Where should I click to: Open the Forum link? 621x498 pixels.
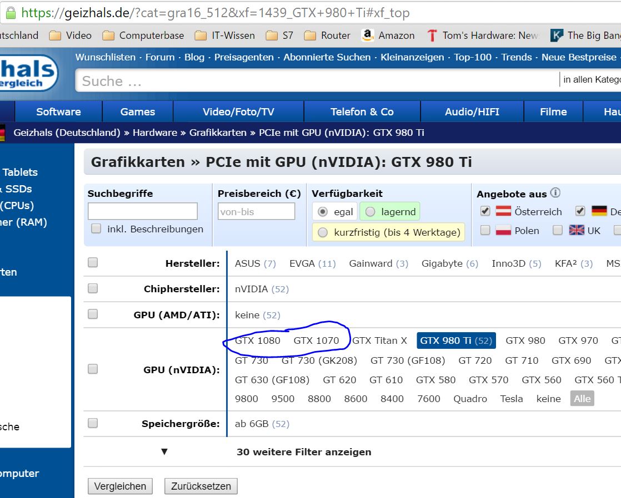click(160, 57)
